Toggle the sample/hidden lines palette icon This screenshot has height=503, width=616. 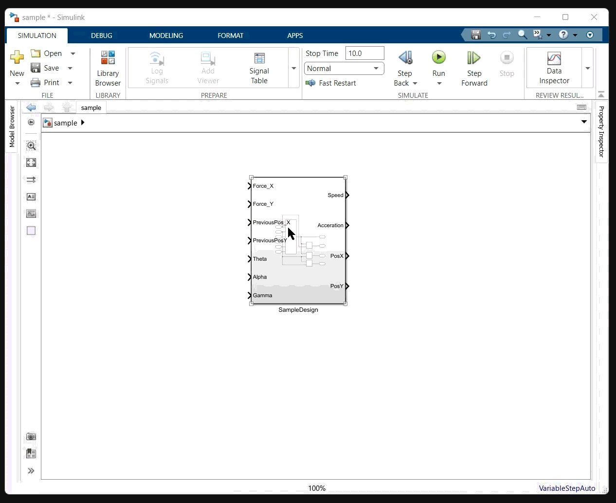(31, 180)
